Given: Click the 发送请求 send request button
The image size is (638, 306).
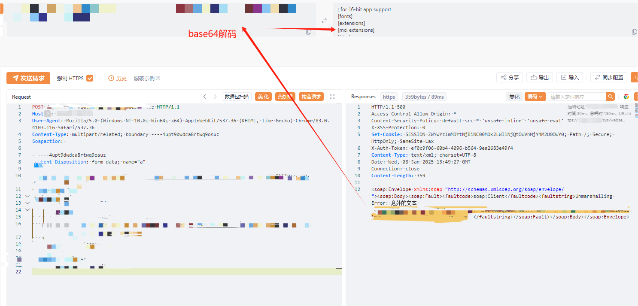Looking at the screenshot, I should [28, 78].
